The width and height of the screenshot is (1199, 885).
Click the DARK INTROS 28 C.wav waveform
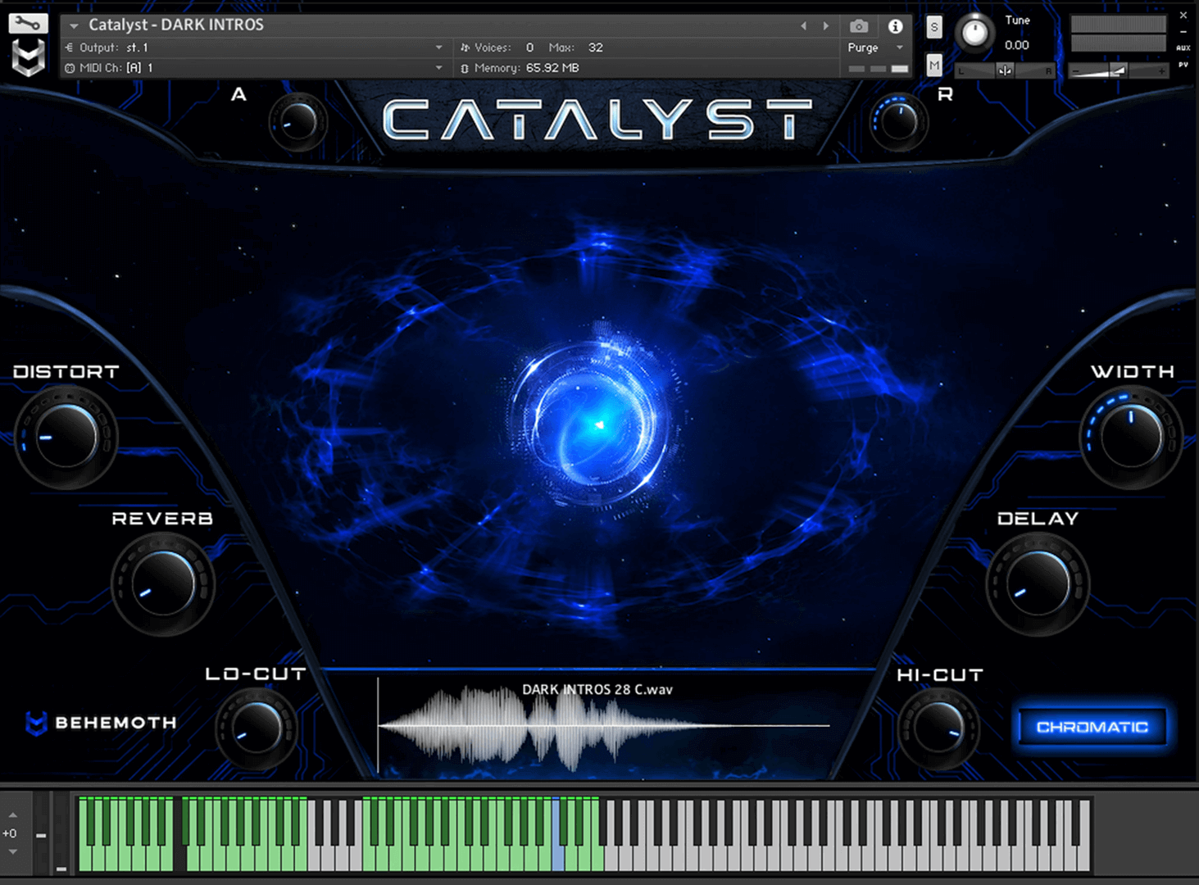point(604,728)
